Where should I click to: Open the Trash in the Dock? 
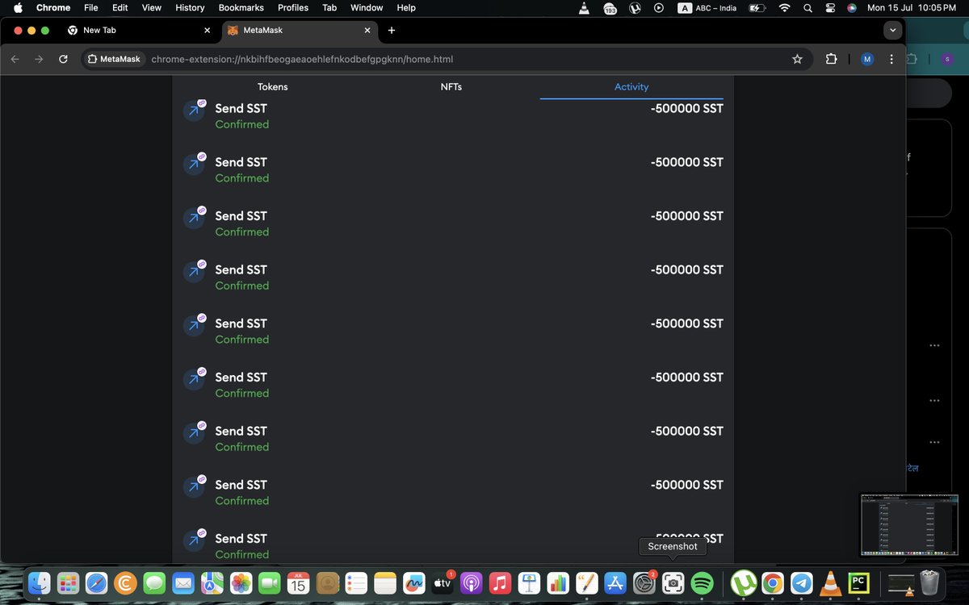pos(929,582)
